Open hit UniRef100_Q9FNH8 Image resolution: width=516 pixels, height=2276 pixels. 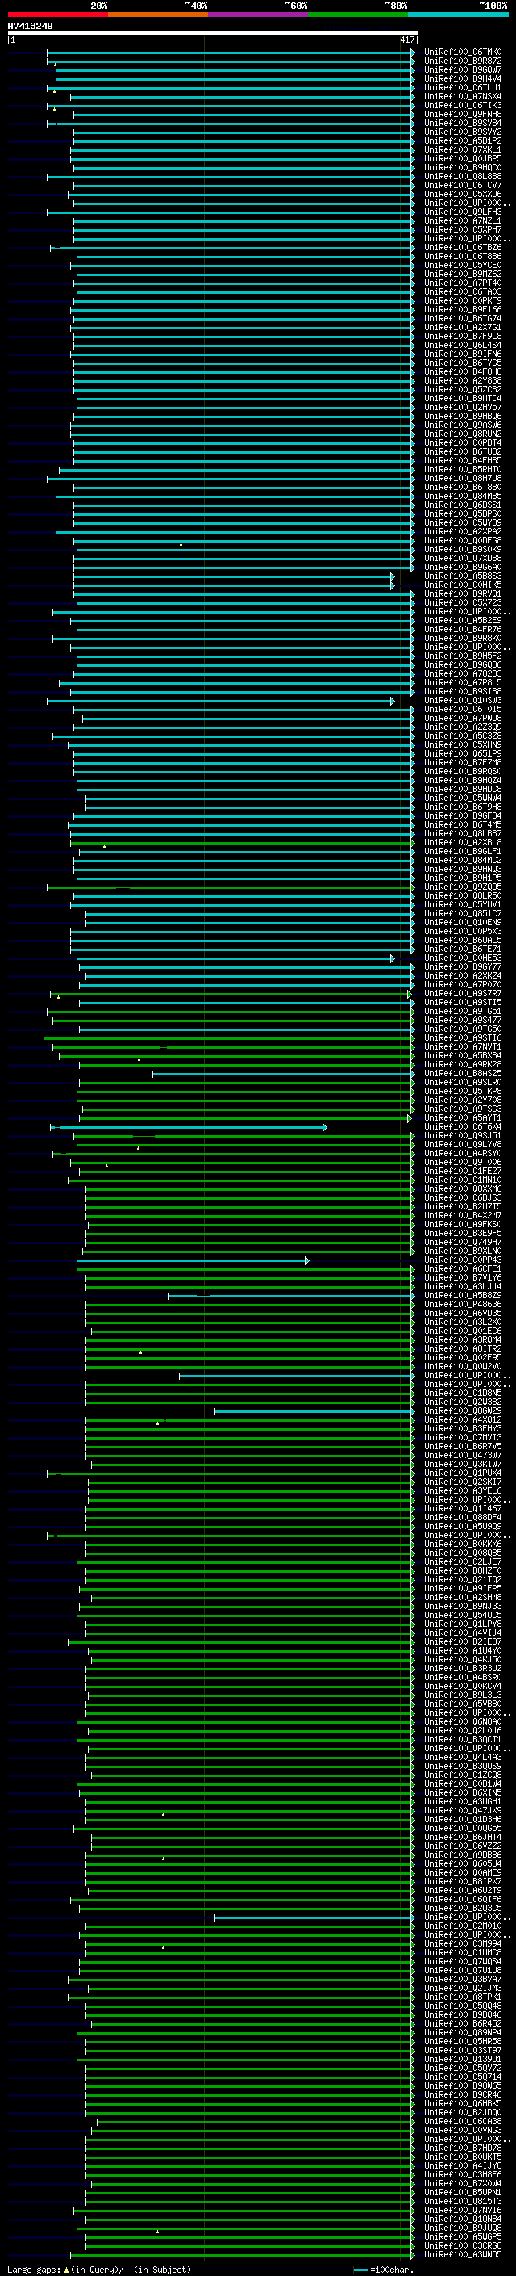click(463, 114)
